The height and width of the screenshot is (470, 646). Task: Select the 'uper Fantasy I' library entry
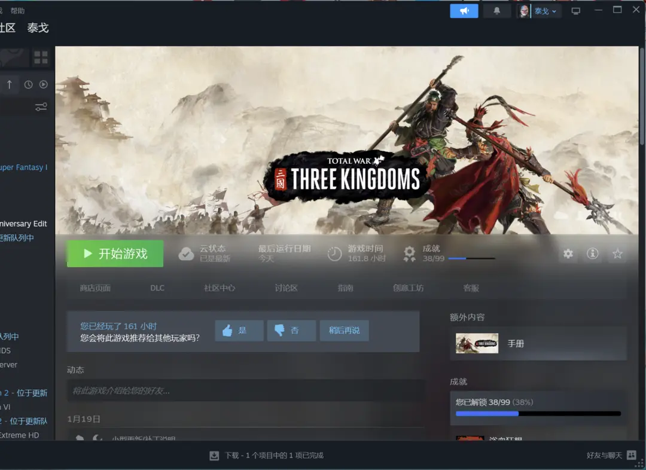pyautogui.click(x=23, y=167)
